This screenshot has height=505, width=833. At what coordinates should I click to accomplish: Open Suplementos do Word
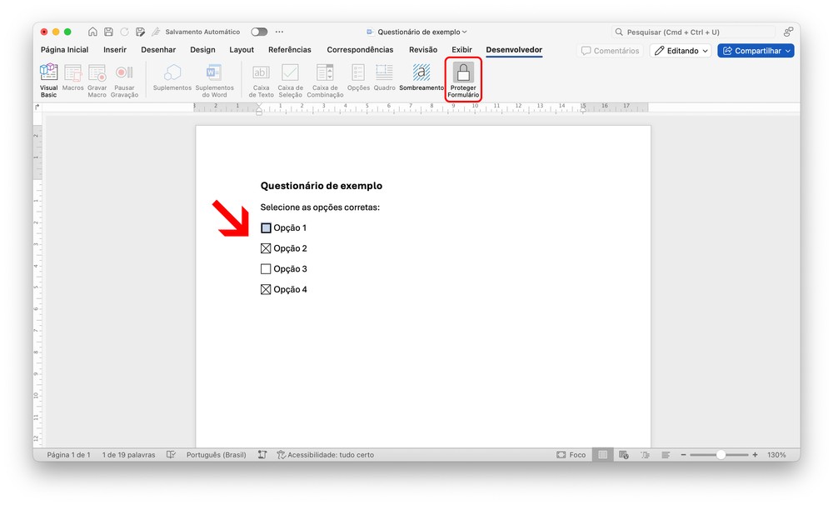(214, 74)
